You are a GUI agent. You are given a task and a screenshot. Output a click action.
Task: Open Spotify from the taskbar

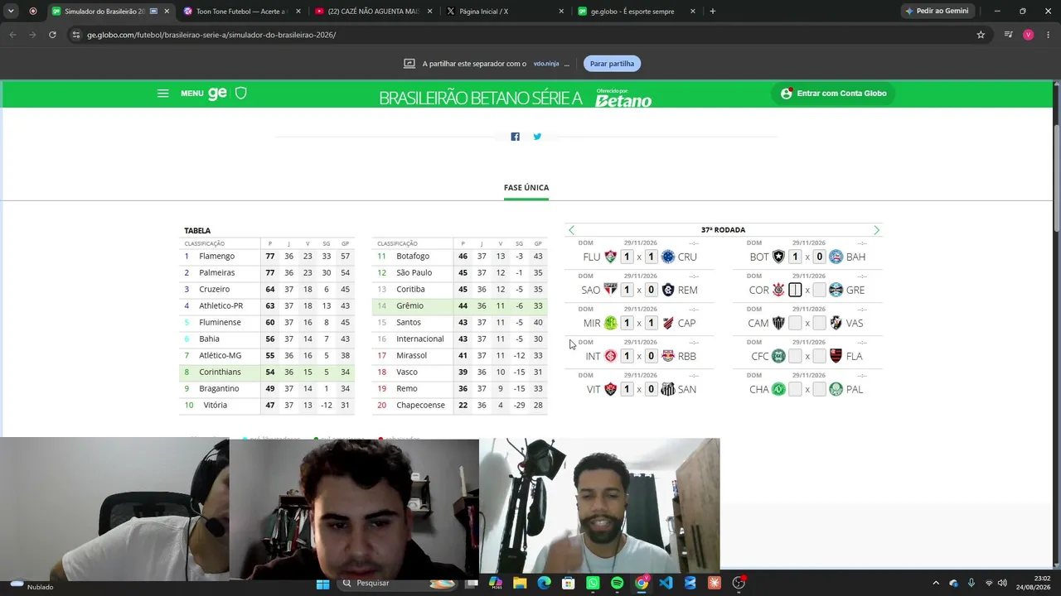(x=617, y=584)
